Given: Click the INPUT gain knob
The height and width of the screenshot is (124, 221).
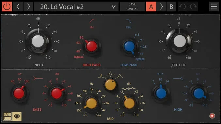Looking at the screenshot, I should (38, 41).
